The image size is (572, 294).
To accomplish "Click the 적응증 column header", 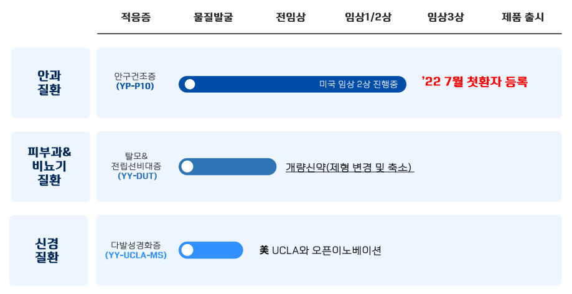I will click(136, 17).
